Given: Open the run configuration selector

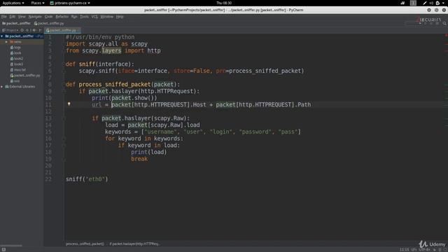Looking at the screenshot, I should [x=414, y=23].
